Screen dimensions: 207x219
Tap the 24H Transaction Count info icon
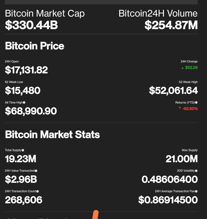tap(38, 192)
